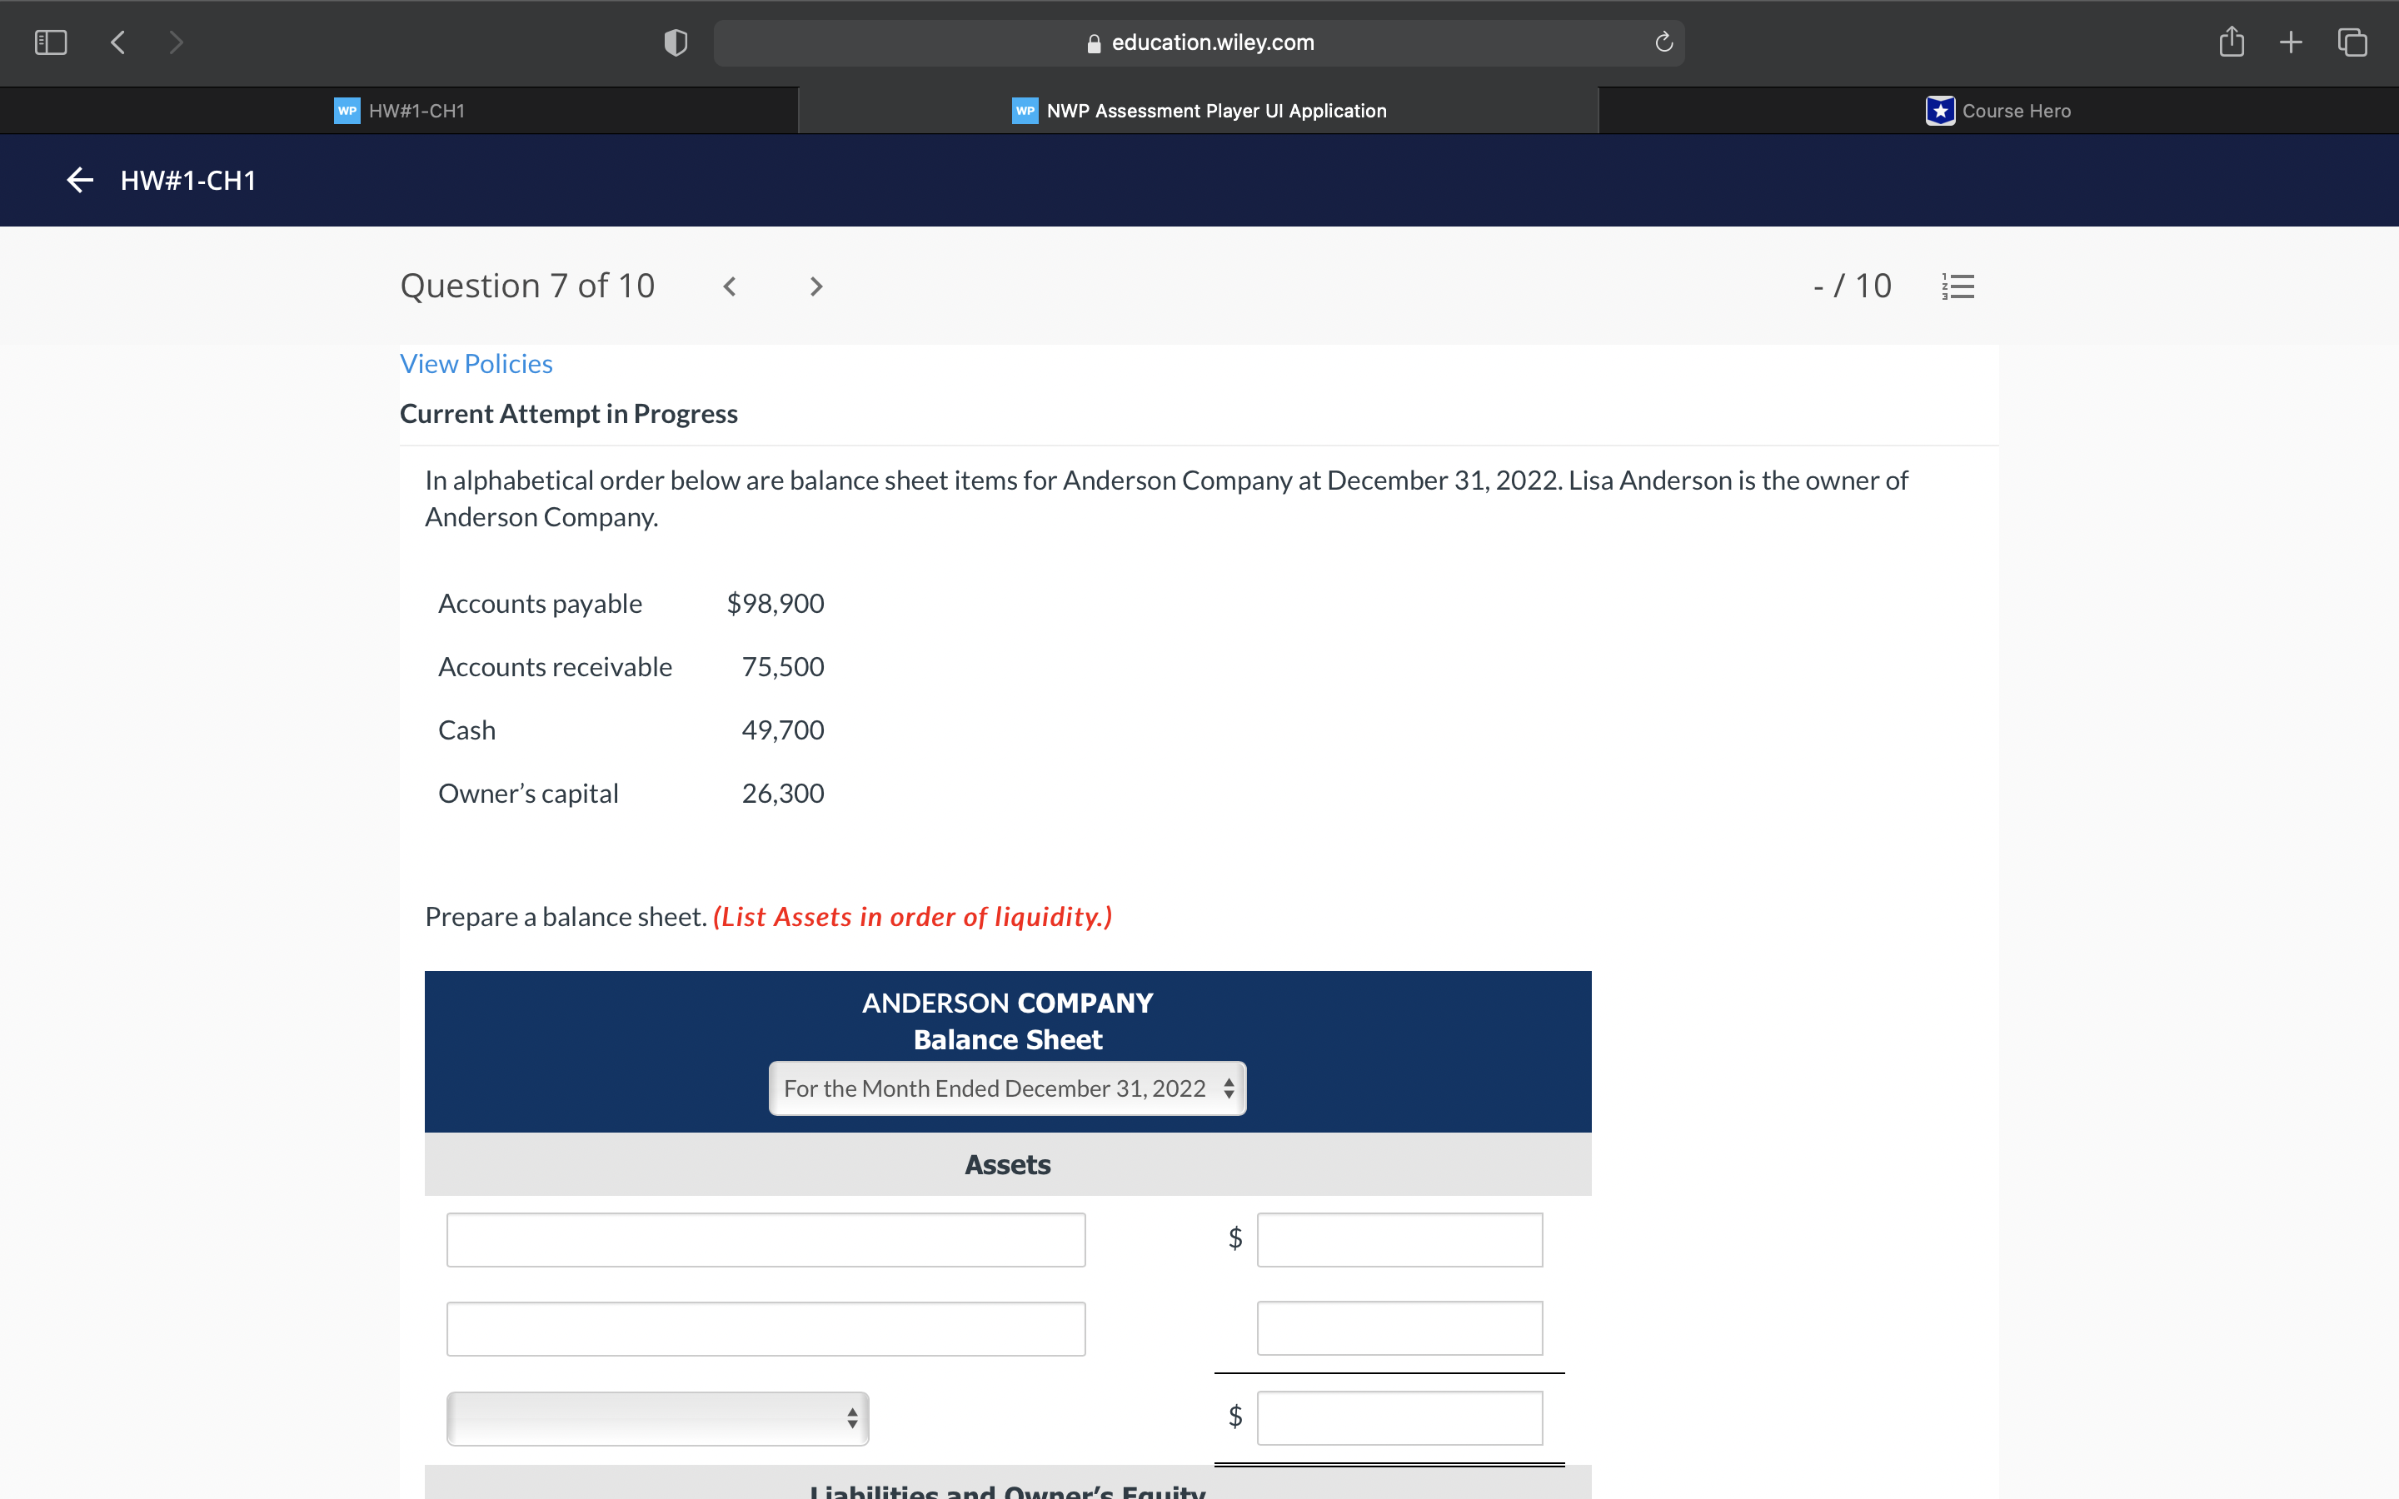
Task: Reload the page with the refresh icon
Action: pos(1663,42)
